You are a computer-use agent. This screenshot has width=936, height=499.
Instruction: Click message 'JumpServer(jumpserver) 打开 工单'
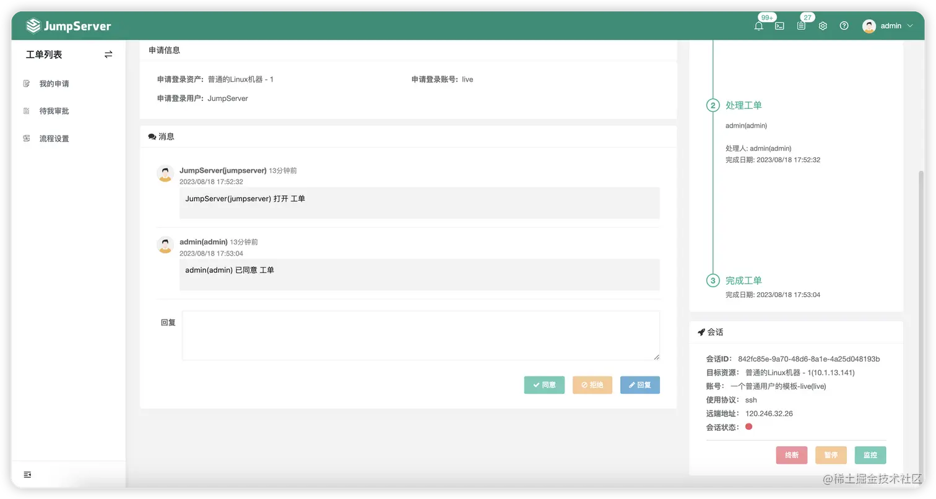245,199
